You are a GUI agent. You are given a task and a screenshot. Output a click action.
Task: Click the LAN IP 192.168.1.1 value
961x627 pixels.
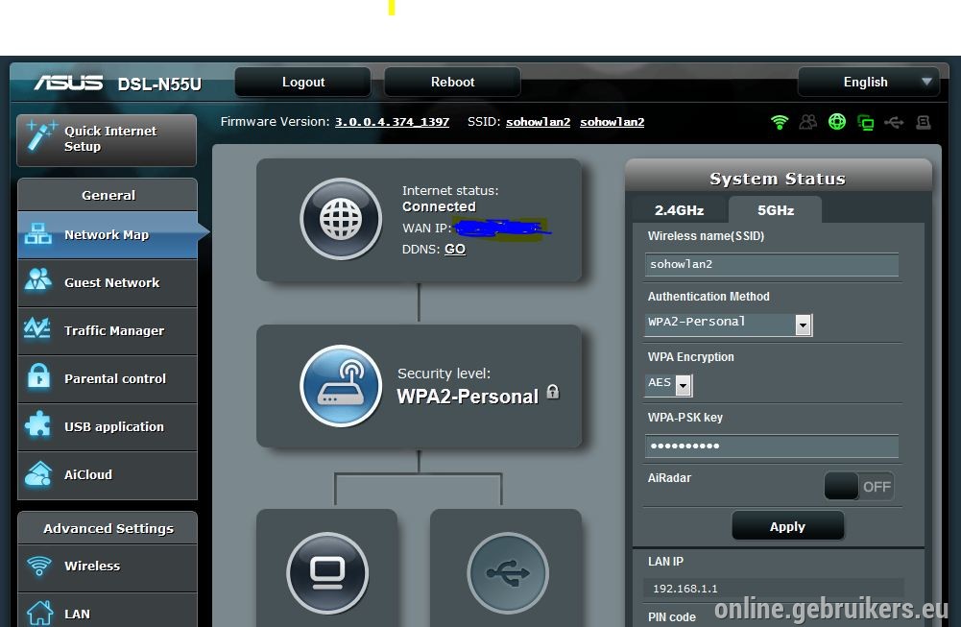tap(685, 589)
